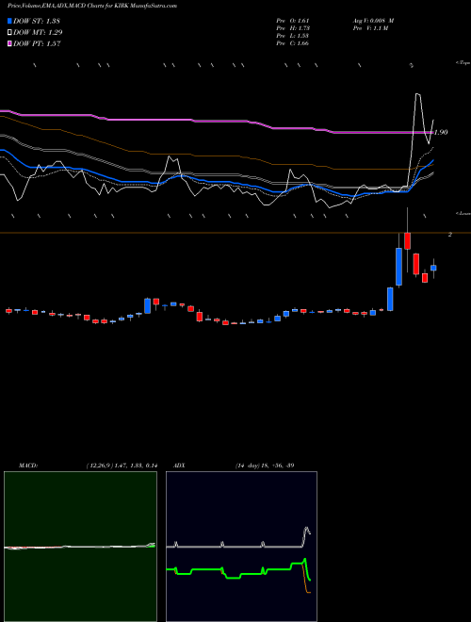
Task: Click the last blue candlestick on the right
Action: tap(433, 269)
